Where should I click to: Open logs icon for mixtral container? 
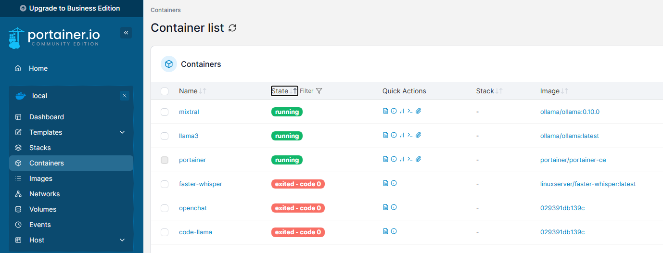click(385, 111)
